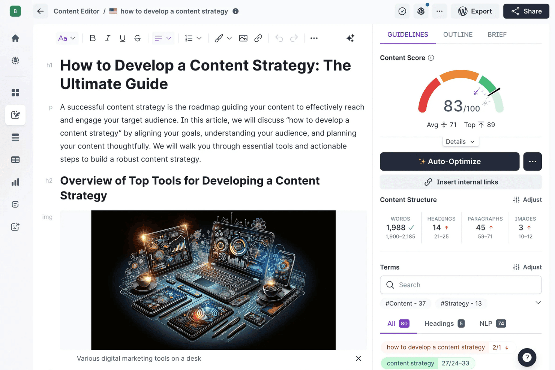This screenshot has height=370, width=555.
Task: Expand the Content Score Details dropdown
Action: 460,142
